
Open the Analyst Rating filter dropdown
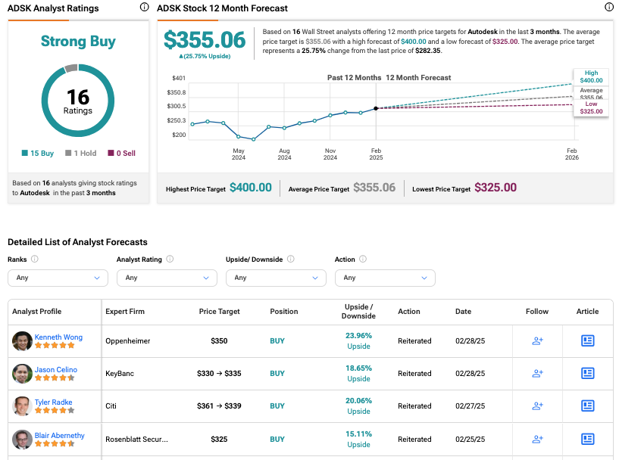(x=167, y=278)
